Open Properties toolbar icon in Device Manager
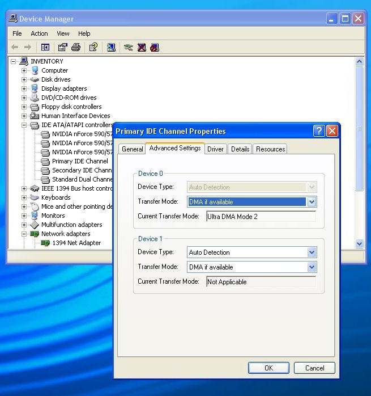Image resolution: width=371 pixels, height=396 pixels. coord(62,47)
